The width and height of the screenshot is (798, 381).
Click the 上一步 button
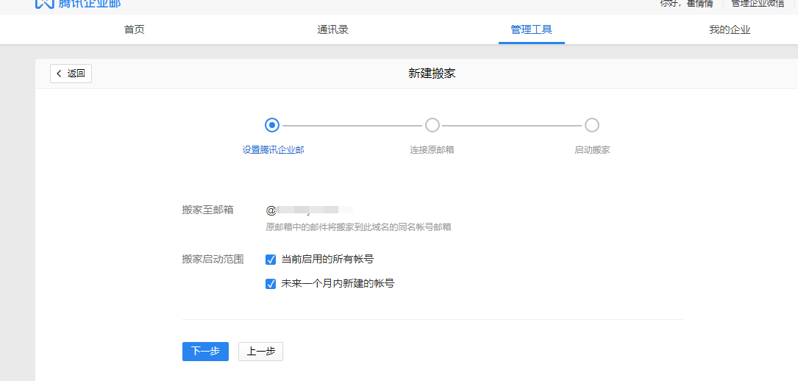tap(260, 352)
